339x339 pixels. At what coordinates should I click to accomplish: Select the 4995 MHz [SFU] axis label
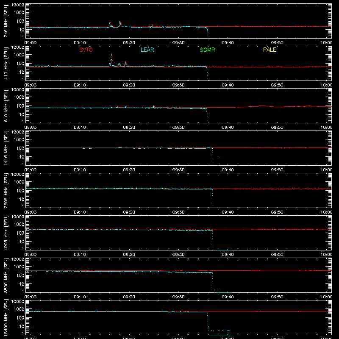(6, 233)
